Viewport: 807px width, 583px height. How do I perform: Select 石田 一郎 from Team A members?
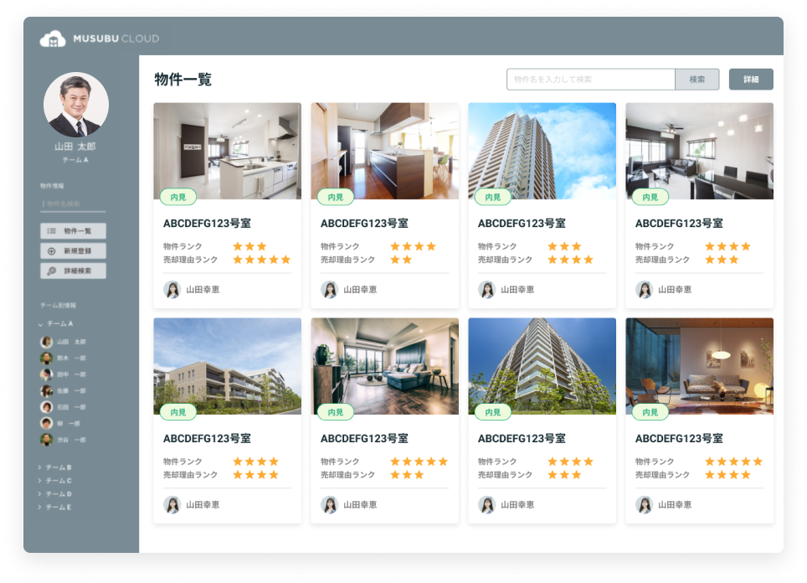coord(72,407)
